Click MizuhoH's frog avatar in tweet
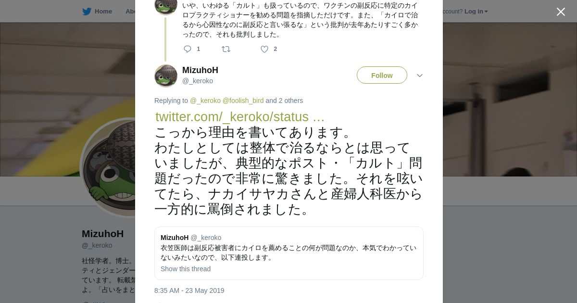The height and width of the screenshot is (303, 577). pos(166,76)
